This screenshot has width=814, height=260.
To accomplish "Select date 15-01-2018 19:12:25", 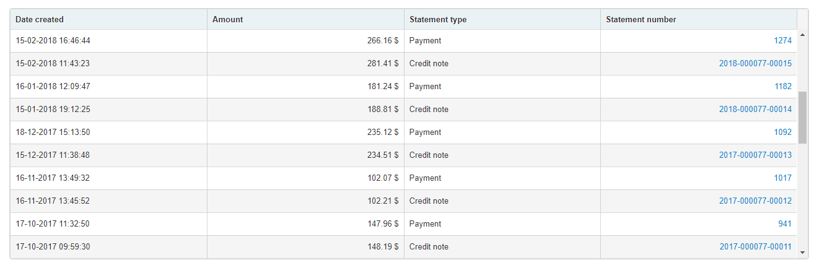I will click(53, 110).
